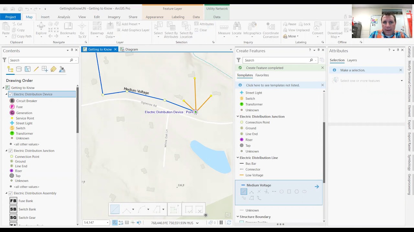Open the map scale dropdown

[x=107, y=223]
